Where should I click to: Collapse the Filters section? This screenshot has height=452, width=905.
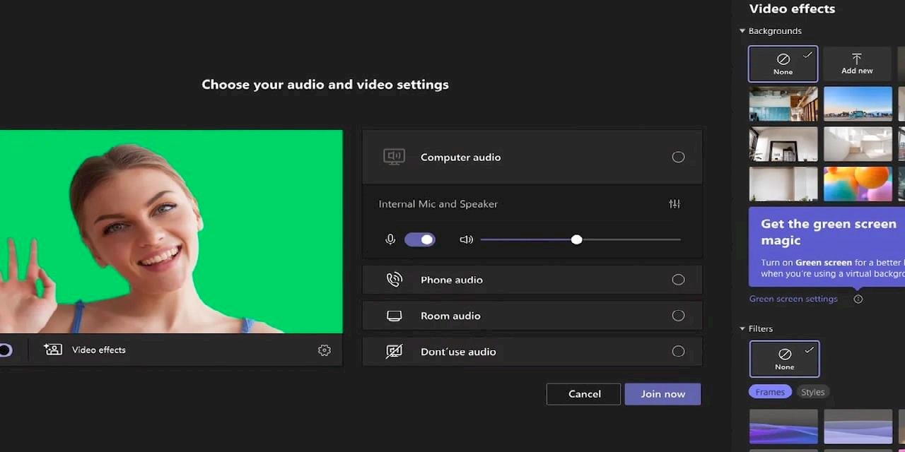[742, 328]
